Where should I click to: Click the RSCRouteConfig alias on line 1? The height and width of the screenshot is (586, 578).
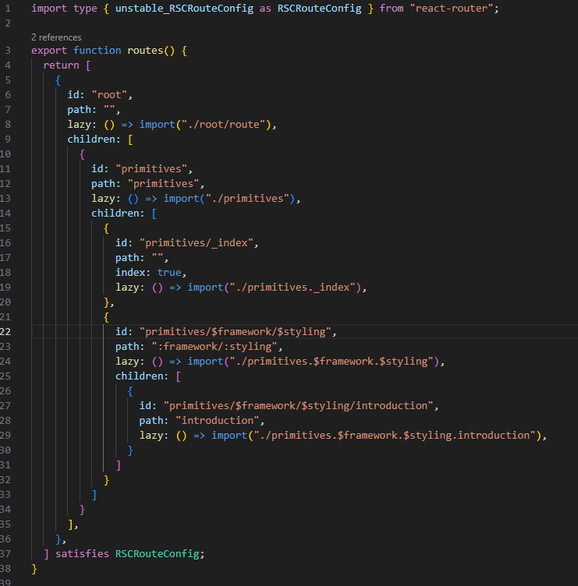(320, 9)
